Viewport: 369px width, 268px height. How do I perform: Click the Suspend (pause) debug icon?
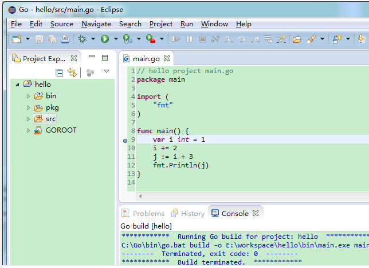(x=189, y=39)
